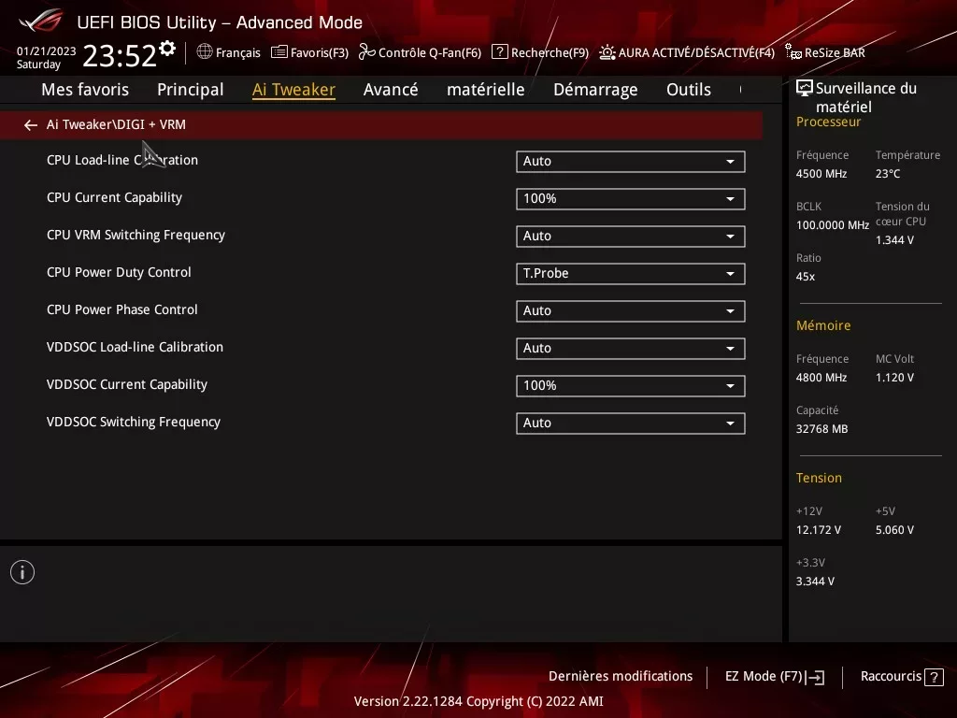
Task: Open the CPU Load-line Calibration dropdown
Action: (630, 161)
